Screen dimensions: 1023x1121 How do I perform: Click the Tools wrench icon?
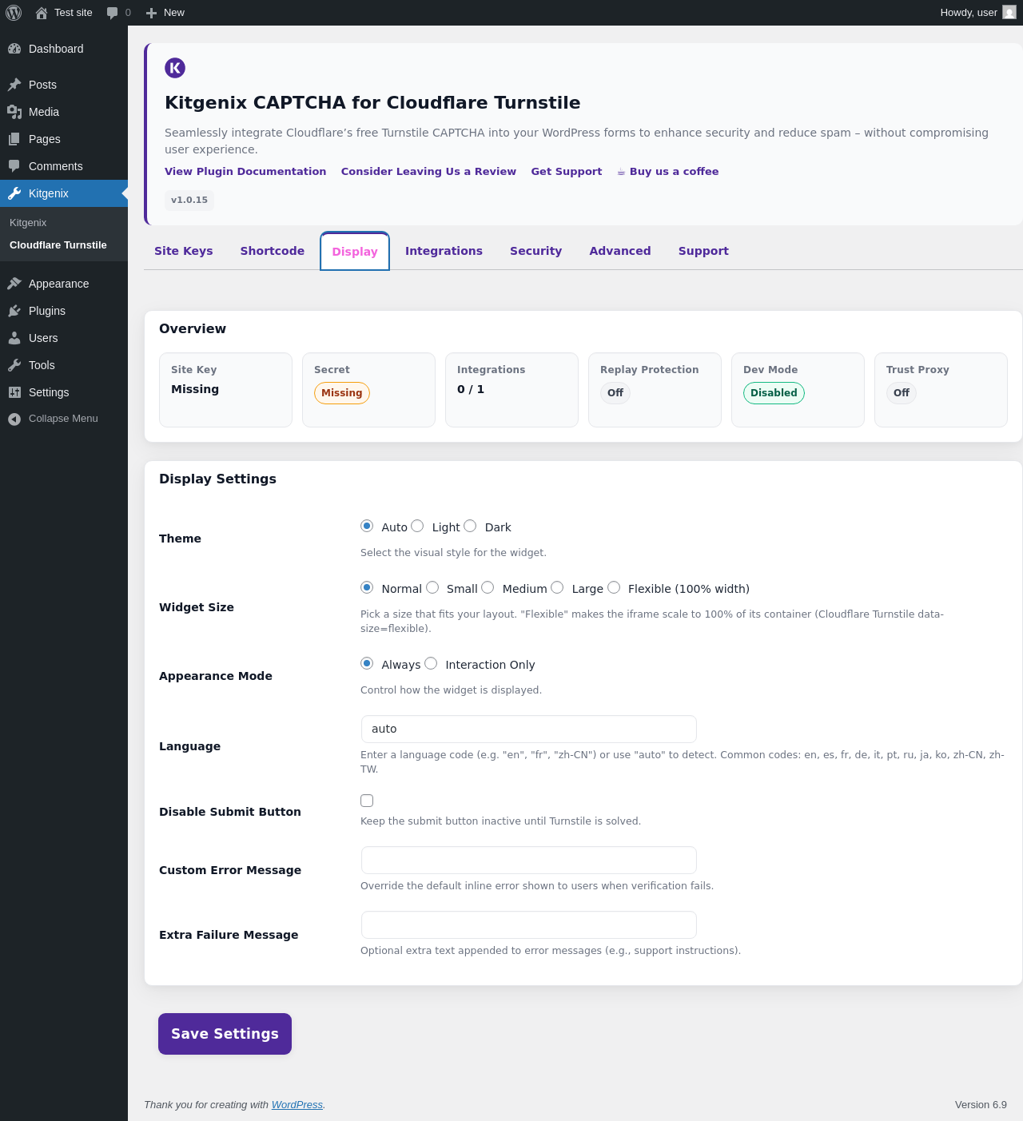pyautogui.click(x=14, y=365)
